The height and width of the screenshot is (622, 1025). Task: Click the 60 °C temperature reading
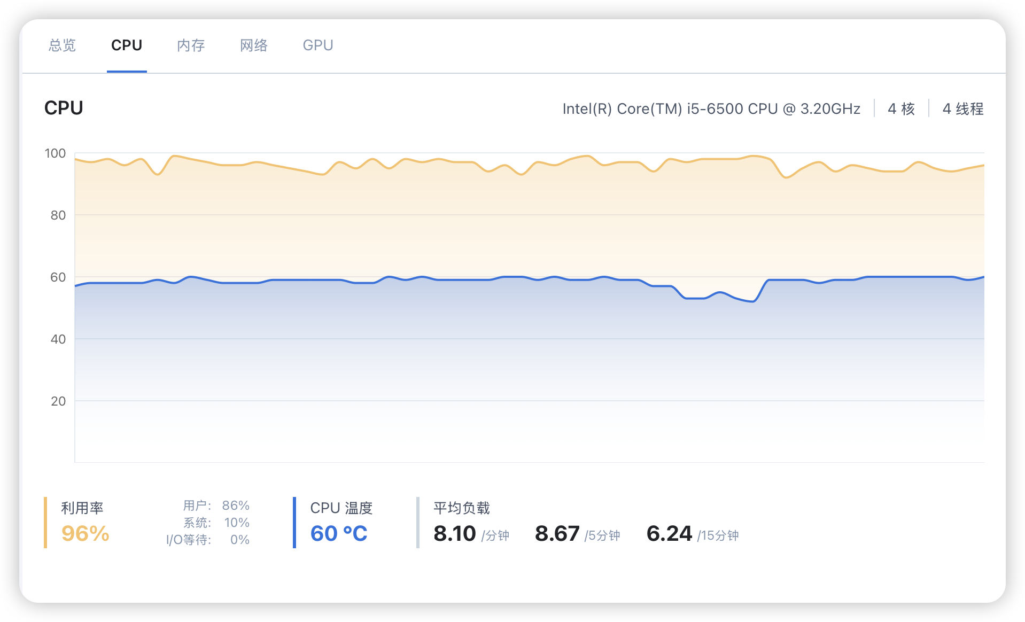[x=339, y=533]
